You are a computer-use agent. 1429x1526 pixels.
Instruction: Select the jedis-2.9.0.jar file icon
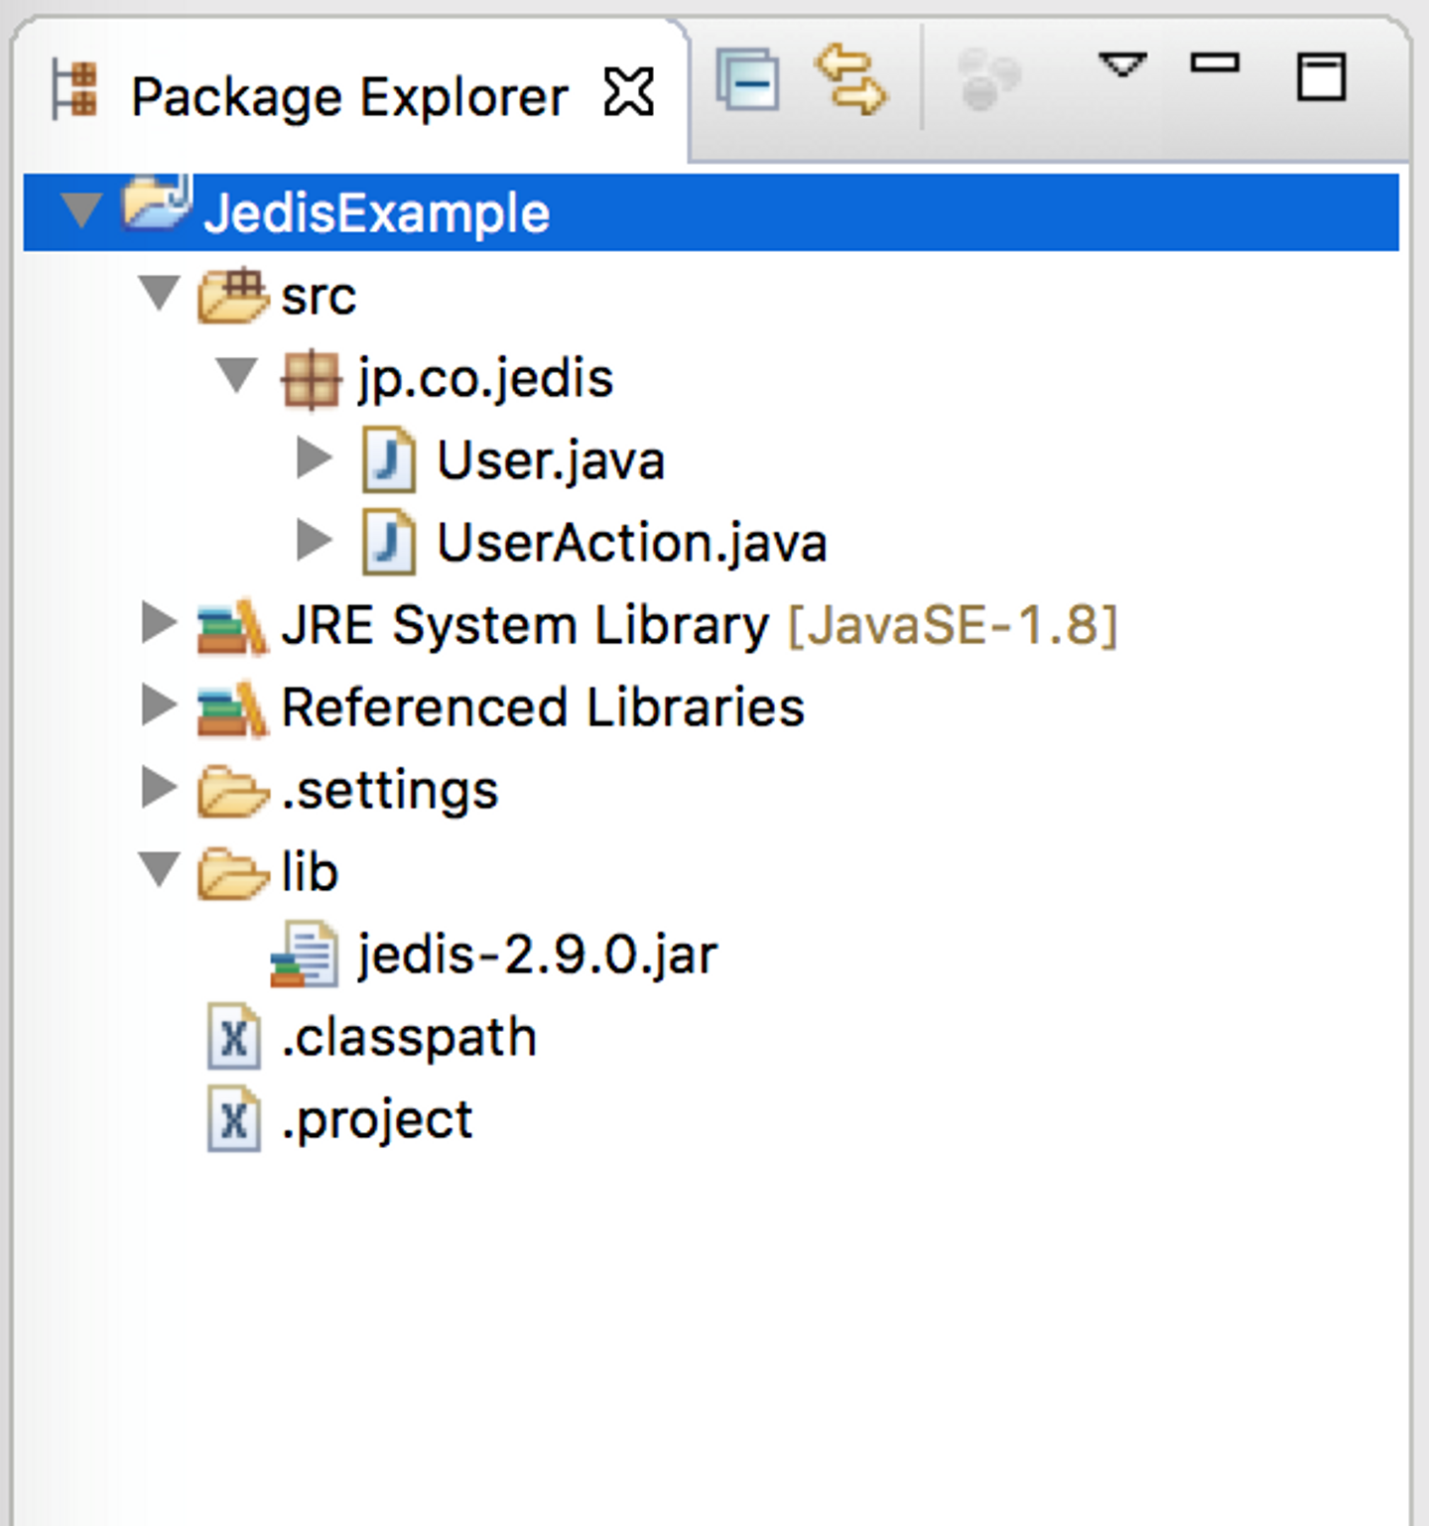click(x=305, y=954)
